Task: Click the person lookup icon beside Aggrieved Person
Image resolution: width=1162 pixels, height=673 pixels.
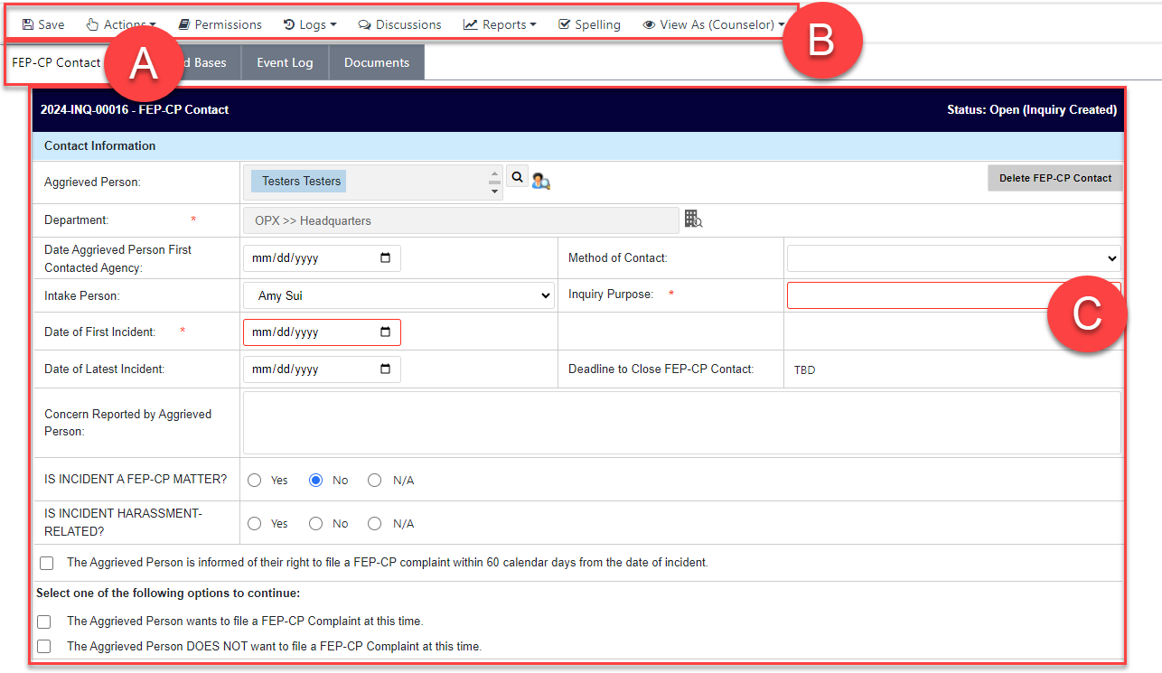Action: [x=541, y=182]
